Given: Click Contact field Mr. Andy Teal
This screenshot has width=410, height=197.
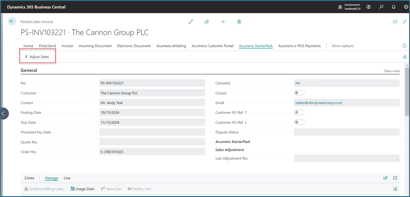Looking at the screenshot, I should 152,102.
